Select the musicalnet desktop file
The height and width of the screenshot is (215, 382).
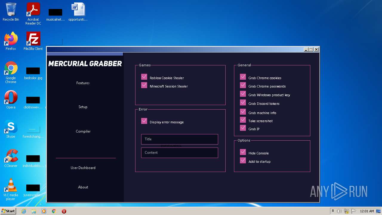tap(56, 14)
